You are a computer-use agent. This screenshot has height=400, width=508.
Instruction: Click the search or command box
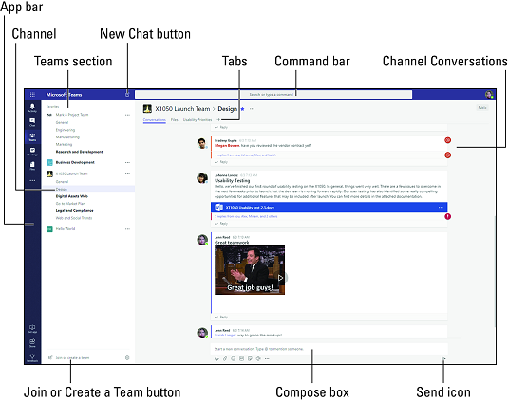tap(273, 94)
